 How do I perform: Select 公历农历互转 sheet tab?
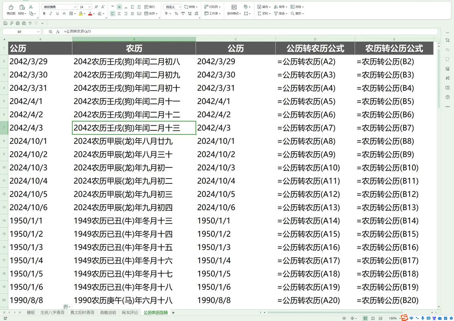pyautogui.click(x=156, y=313)
